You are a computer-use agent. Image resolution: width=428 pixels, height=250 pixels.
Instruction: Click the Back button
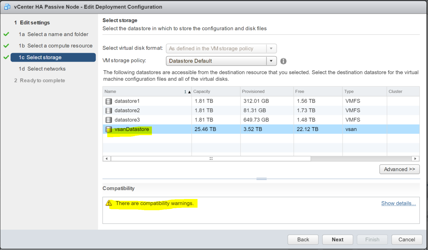(303, 239)
